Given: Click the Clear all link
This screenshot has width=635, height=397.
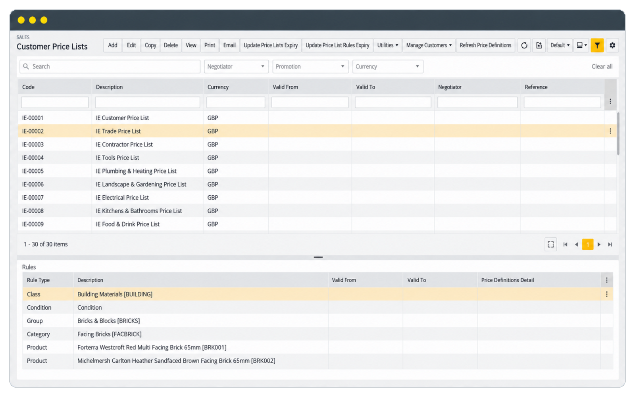Looking at the screenshot, I should (x=602, y=66).
